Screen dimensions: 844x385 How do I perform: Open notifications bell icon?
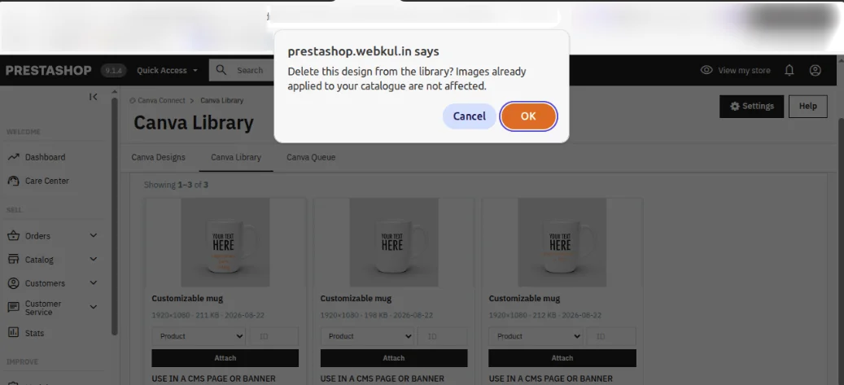(789, 70)
